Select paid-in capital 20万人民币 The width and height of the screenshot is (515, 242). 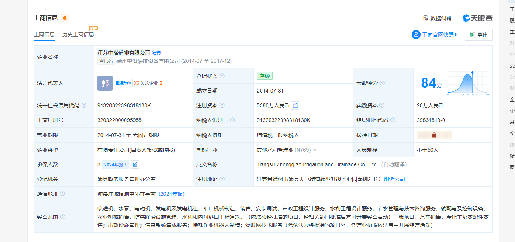point(430,105)
